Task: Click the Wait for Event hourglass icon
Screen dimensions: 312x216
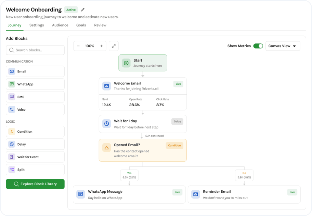Action: 12,157
